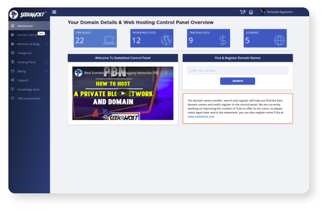The width and height of the screenshot is (326, 211).
Task: Click the Enter Your Domain field
Action: (238, 71)
